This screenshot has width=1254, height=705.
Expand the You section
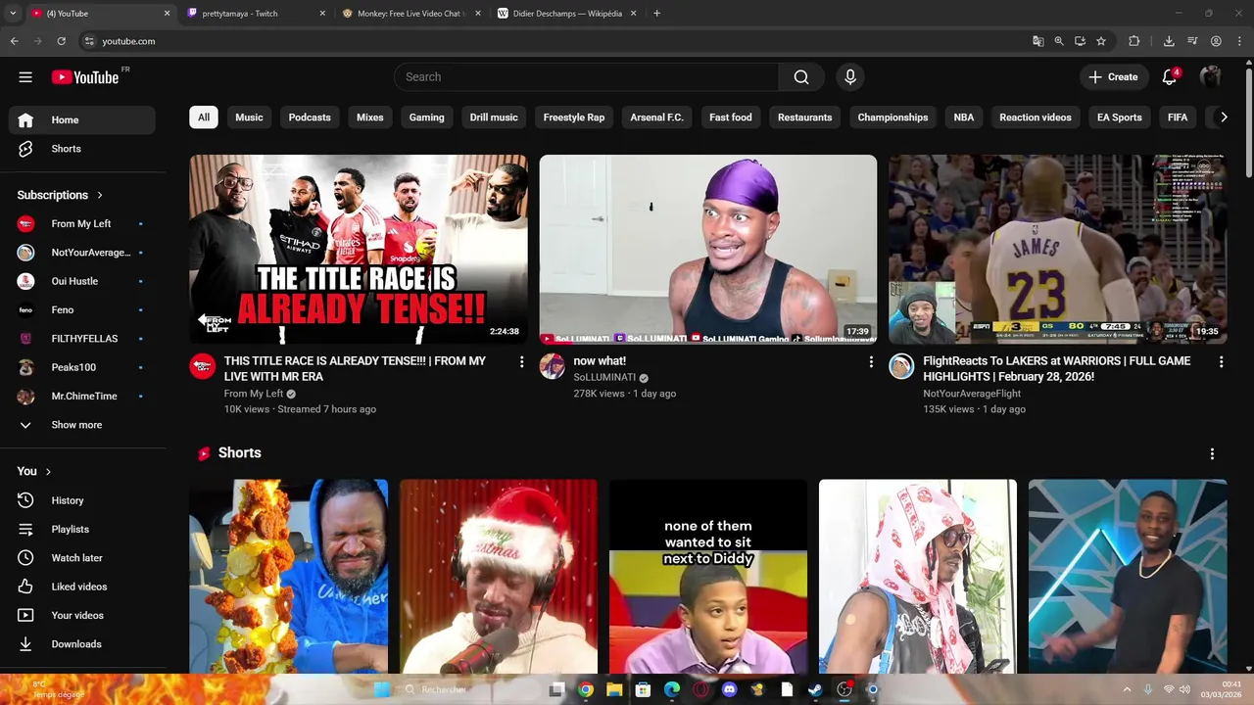(x=34, y=471)
